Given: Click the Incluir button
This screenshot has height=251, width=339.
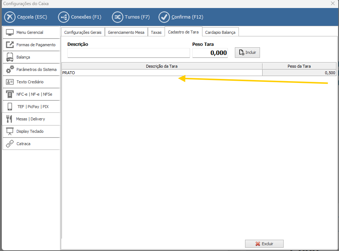Looking at the screenshot, I should point(247,52).
